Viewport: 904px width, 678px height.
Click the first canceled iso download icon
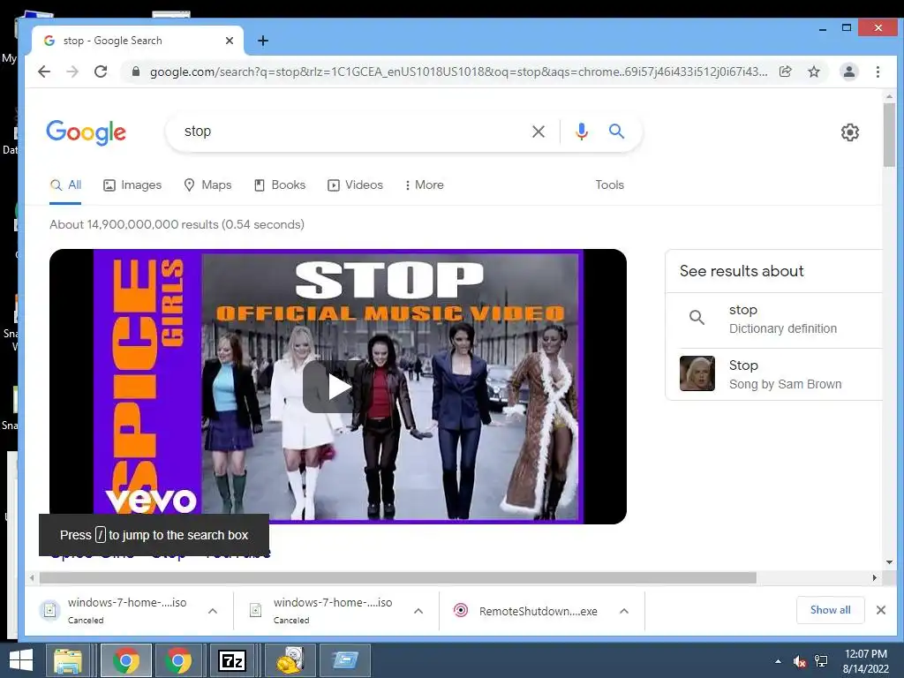pos(50,610)
